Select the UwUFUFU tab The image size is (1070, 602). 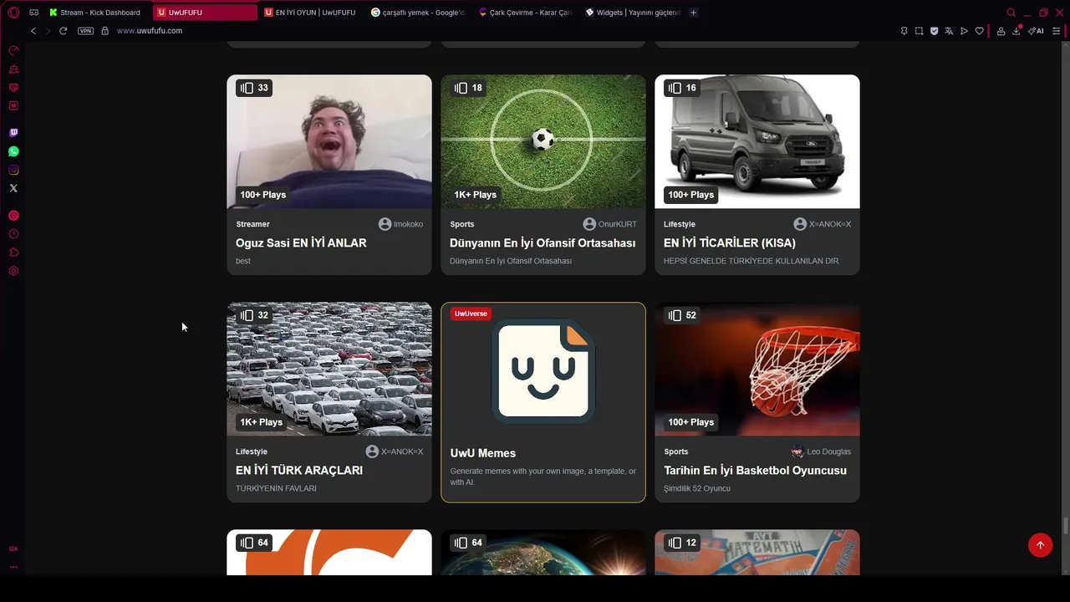tap(205, 13)
